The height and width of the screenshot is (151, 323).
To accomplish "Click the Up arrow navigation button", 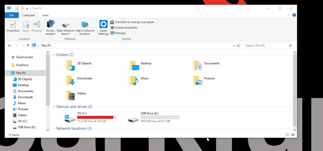I will click(x=28, y=46).
